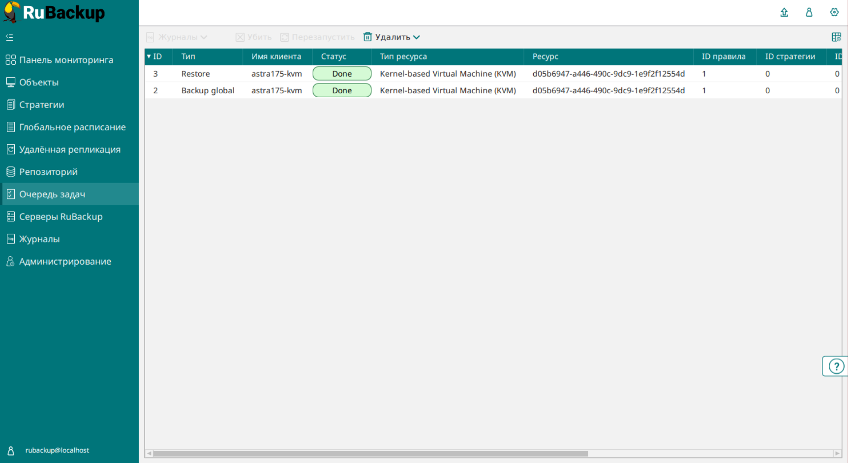Screen dimensions: 848x463
Task: Click the help question mark button
Action: 836,366
